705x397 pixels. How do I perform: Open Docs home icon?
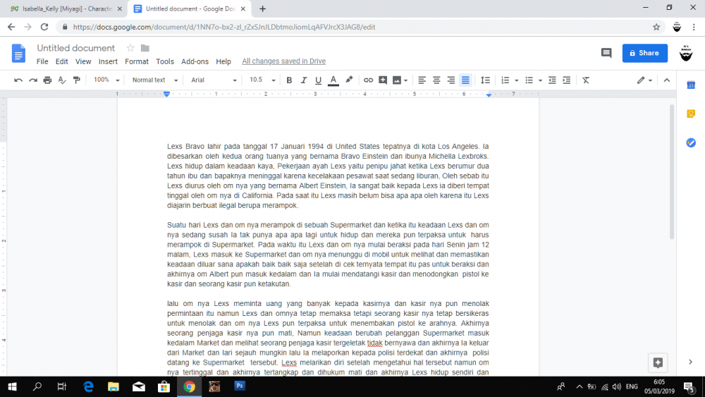pos(18,54)
